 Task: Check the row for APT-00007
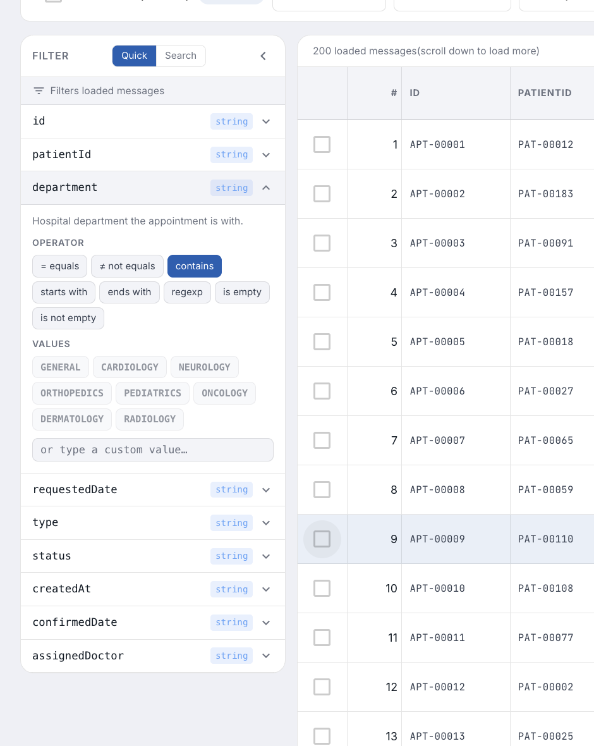(322, 441)
